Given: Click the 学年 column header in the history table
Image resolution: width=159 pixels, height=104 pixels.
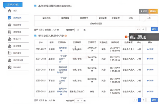Looking at the screenshot, I should point(41,42).
